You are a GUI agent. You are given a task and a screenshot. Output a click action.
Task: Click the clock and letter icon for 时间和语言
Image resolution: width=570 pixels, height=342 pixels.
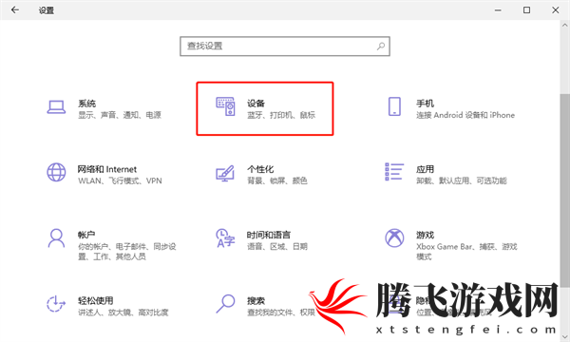[x=225, y=238]
